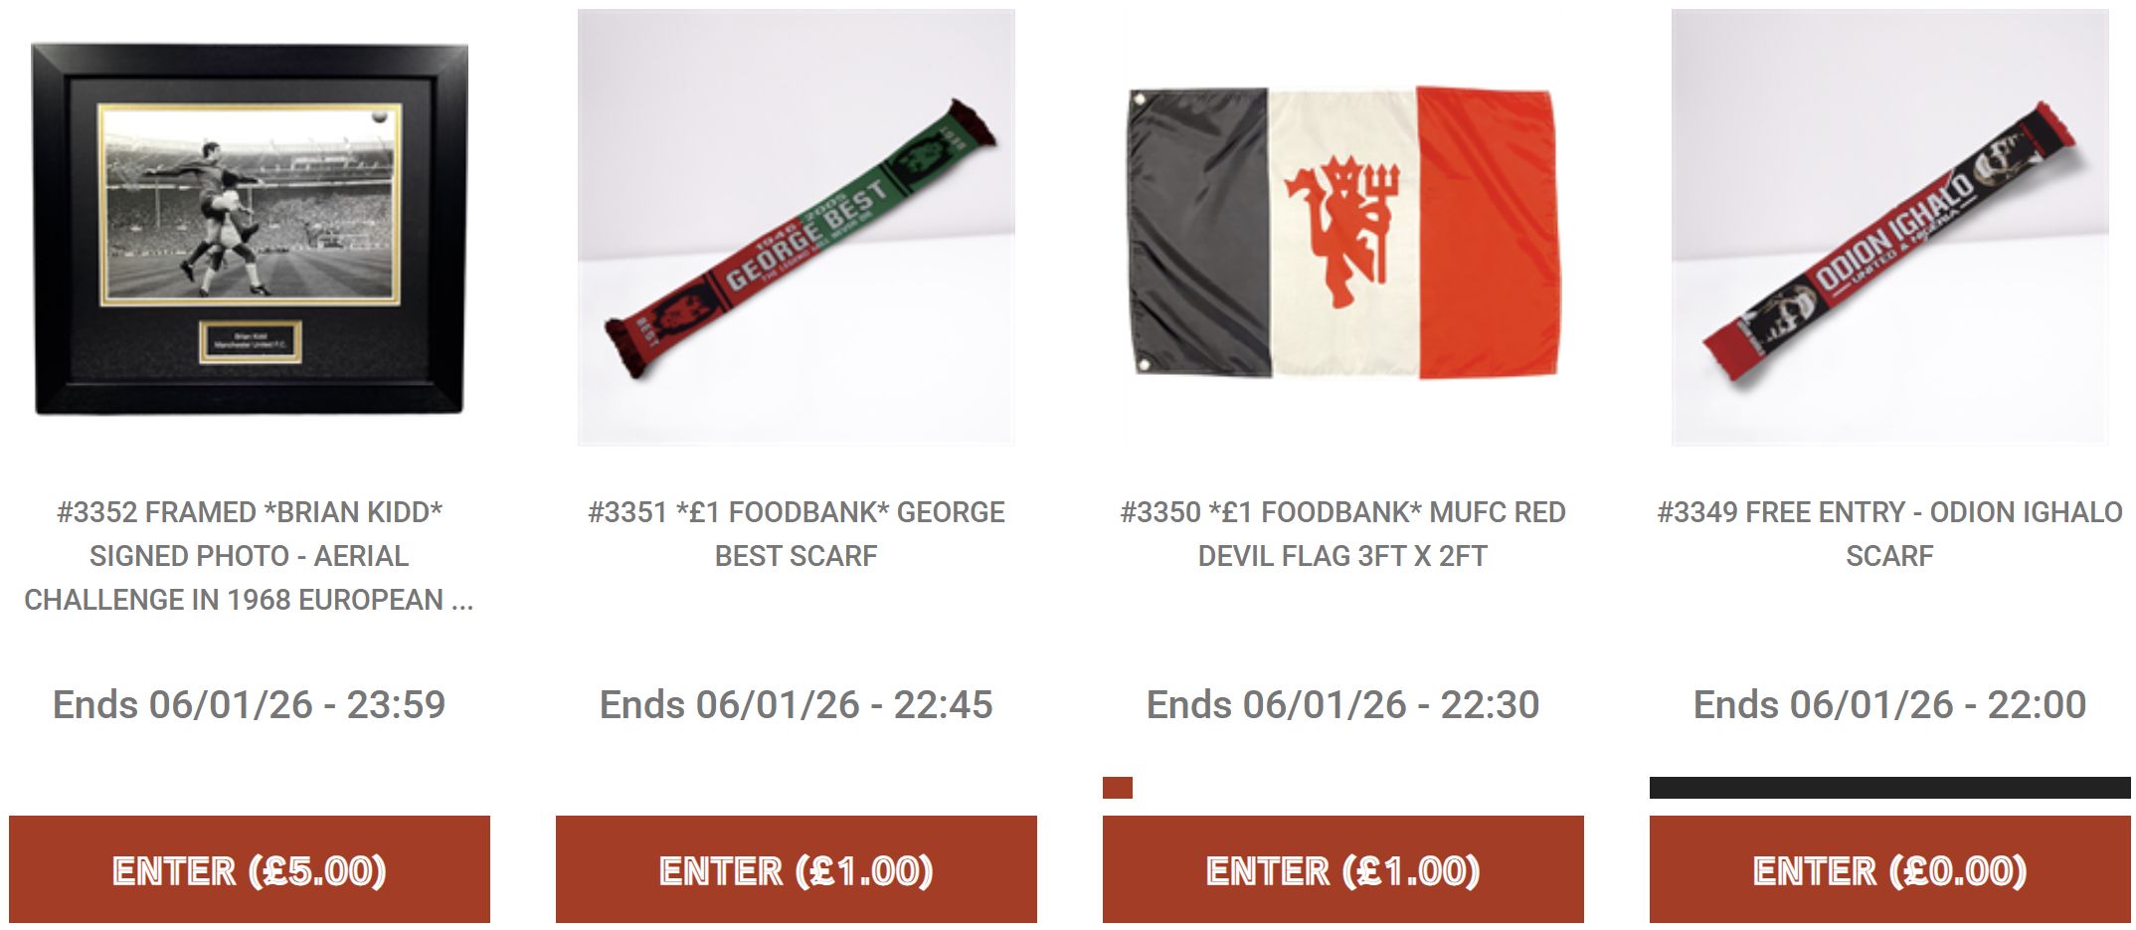Click ENTER (£1.00) under George Best scarf
Viewport: 2136px width, 930px height.
797,870
